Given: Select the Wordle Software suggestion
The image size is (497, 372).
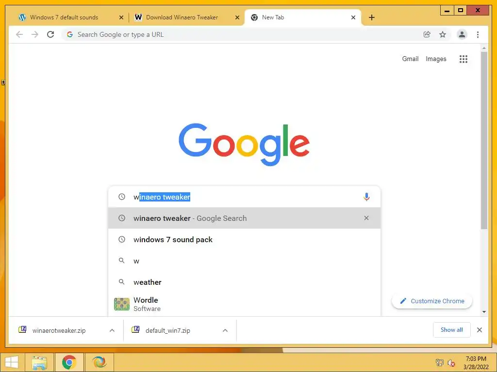Looking at the screenshot, I should point(244,304).
